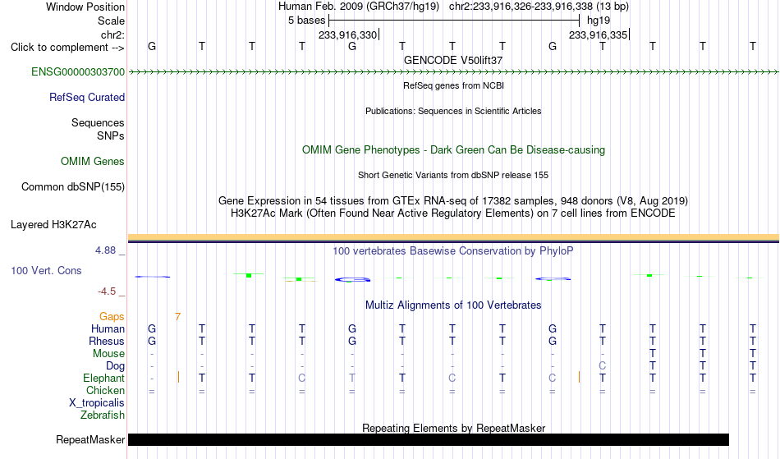
Task: Click the GTEx Gene Expression track title
Action: 453,200
